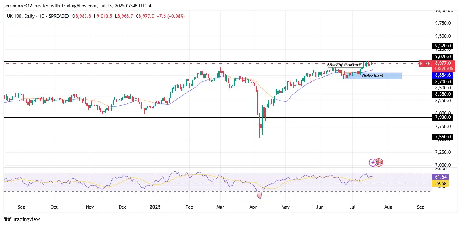This screenshot has width=461, height=226.
Task: Click the blue 8,854.6 moving average label
Action: (443, 75)
